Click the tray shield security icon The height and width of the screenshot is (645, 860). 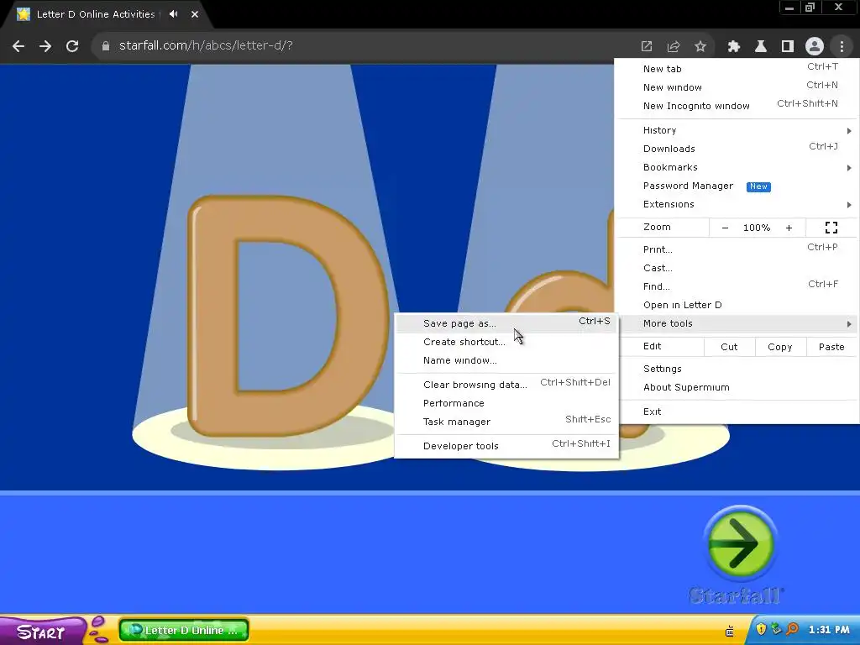tap(761, 629)
